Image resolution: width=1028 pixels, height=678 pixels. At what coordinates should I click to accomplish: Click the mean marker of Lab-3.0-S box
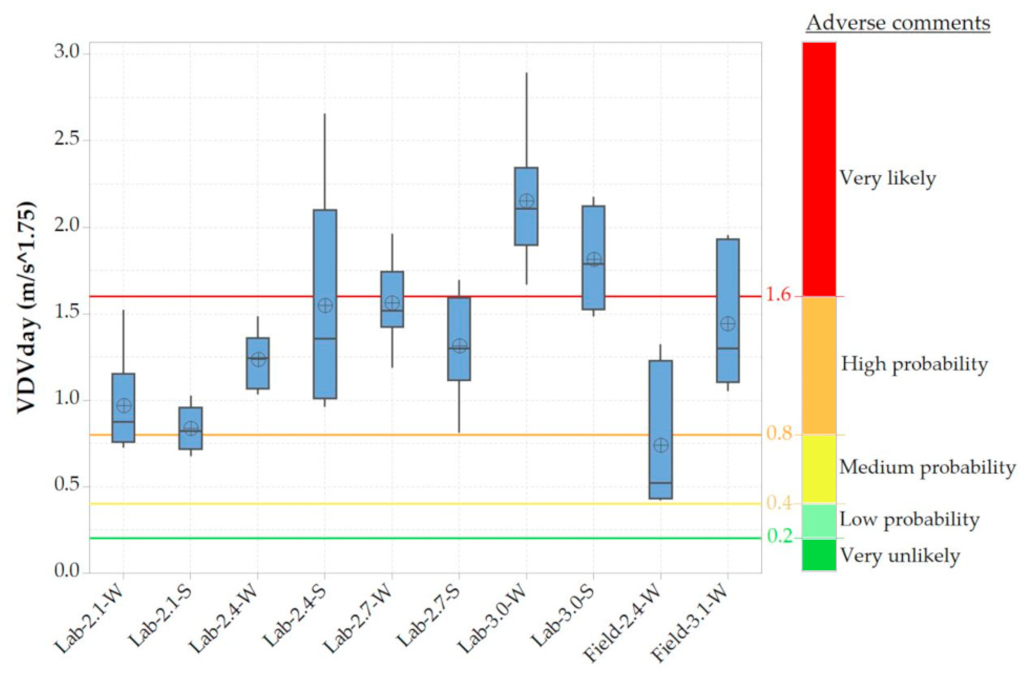coord(594,259)
